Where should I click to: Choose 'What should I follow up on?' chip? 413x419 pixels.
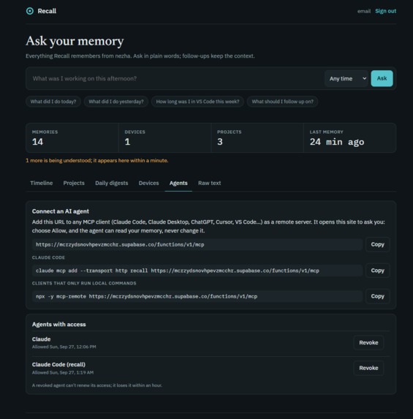[282, 102]
